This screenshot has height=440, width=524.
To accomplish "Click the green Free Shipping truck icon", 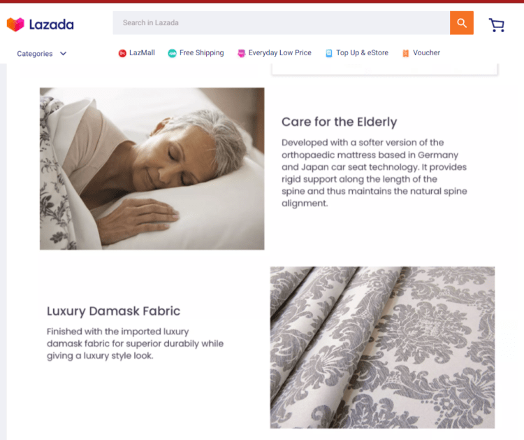I will tap(172, 53).
